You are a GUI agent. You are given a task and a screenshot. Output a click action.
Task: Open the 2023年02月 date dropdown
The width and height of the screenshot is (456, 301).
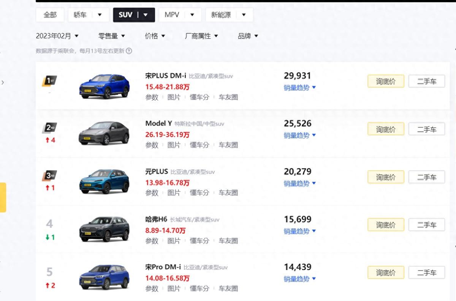point(57,36)
